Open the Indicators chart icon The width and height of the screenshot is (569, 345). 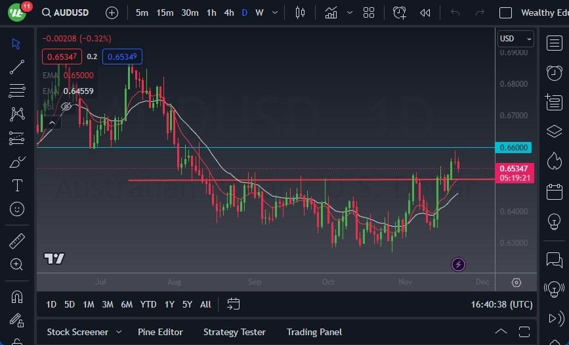[331, 13]
